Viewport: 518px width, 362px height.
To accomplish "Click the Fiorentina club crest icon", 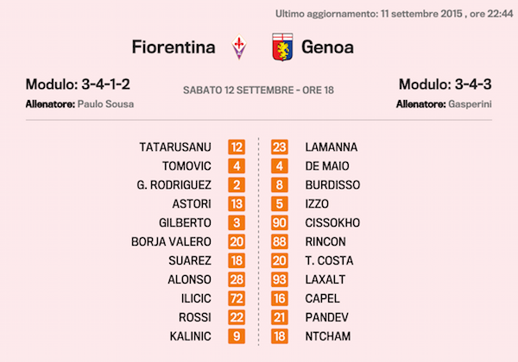I will pyautogui.click(x=240, y=47).
